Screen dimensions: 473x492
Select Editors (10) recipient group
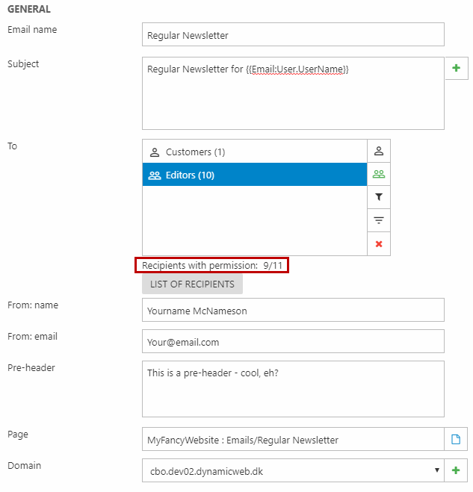click(255, 175)
